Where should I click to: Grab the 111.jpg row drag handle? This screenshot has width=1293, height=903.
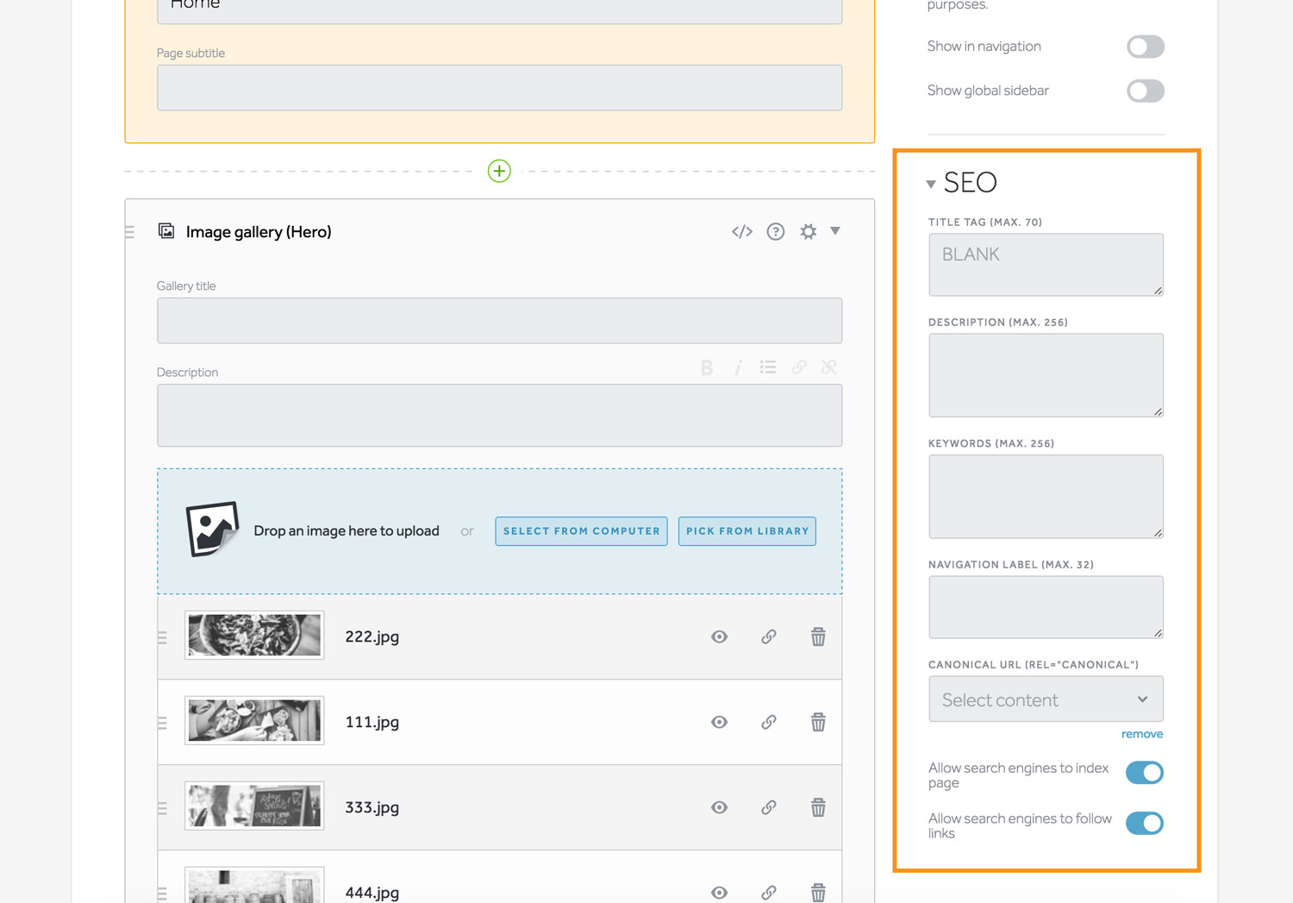(162, 723)
